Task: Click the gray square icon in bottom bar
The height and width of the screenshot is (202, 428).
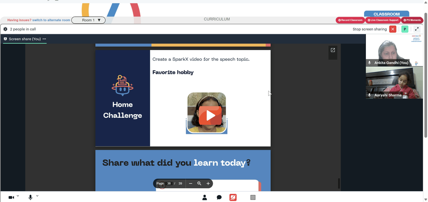Action: pos(253,197)
